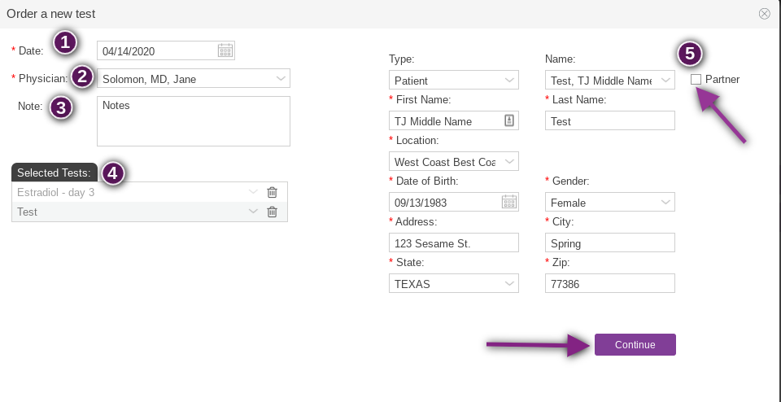Expand the Physician dropdown

[281, 78]
